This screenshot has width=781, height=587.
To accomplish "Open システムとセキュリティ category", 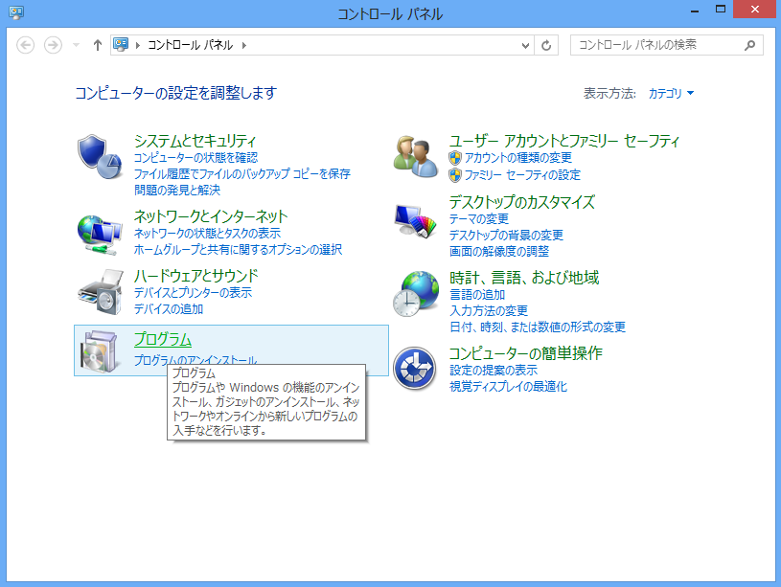I will [x=195, y=142].
